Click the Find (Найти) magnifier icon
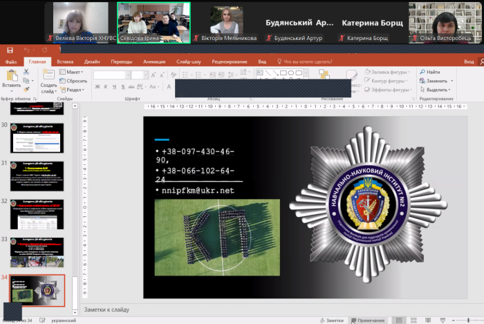 420,72
